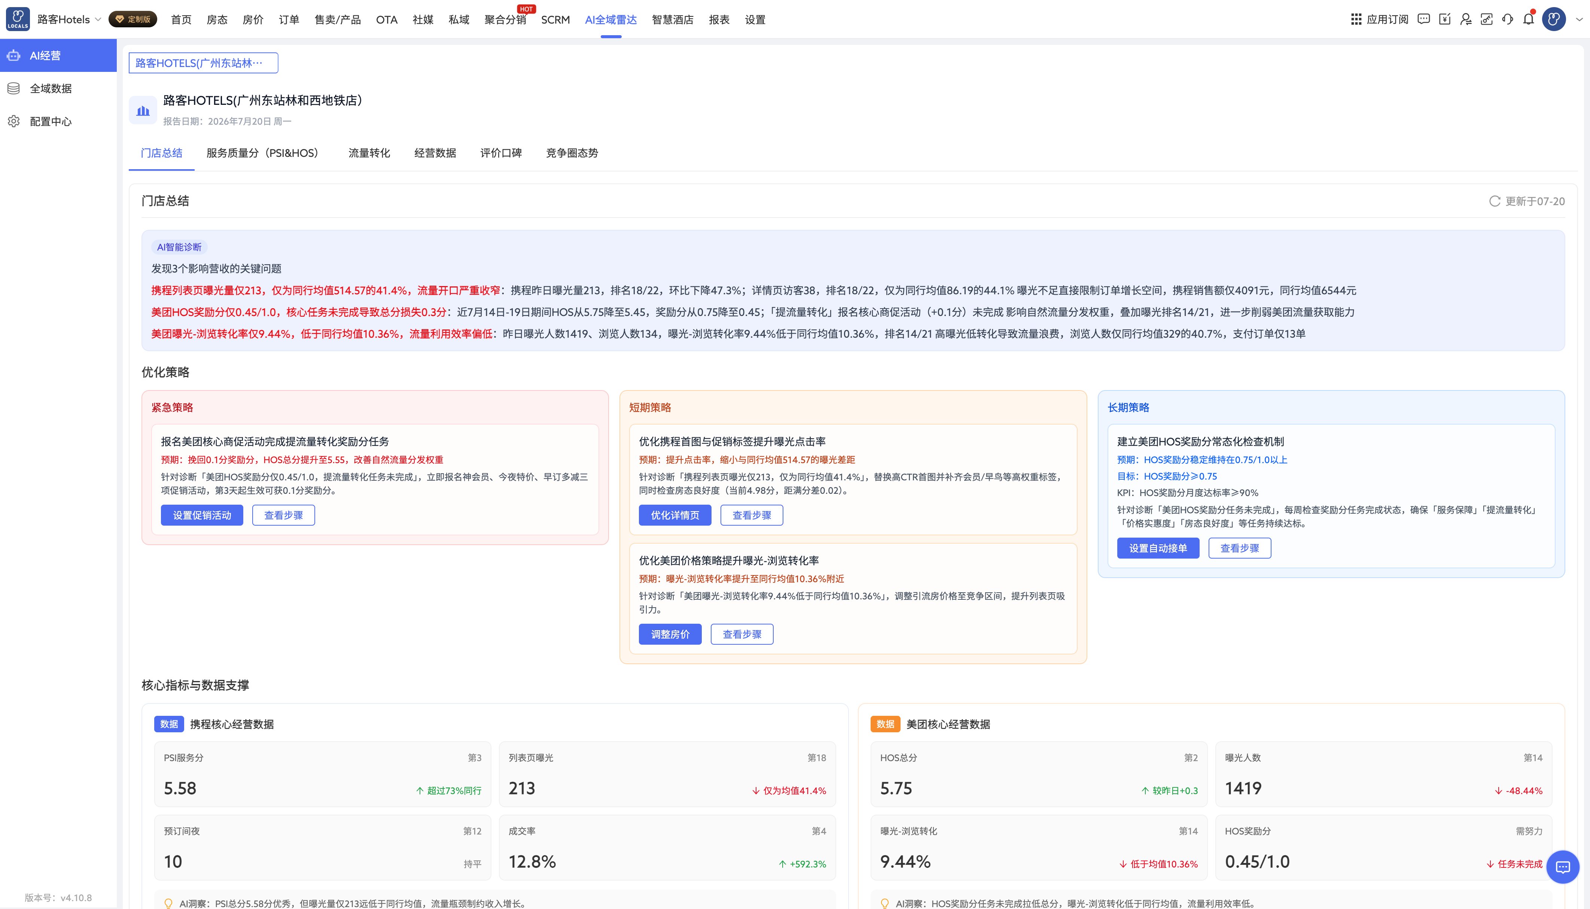1590x909 pixels.
Task: Click the bar chart hotel icon
Action: click(x=143, y=110)
